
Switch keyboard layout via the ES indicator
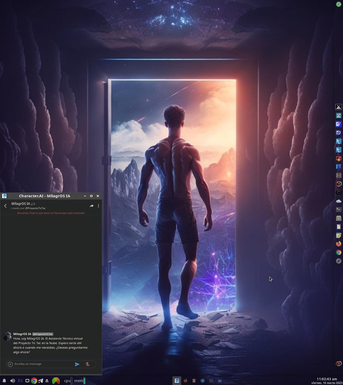20,381
